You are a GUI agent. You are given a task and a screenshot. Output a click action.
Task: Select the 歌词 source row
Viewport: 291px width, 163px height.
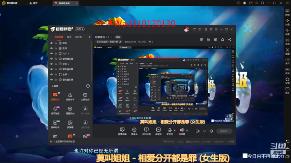tap(71, 48)
